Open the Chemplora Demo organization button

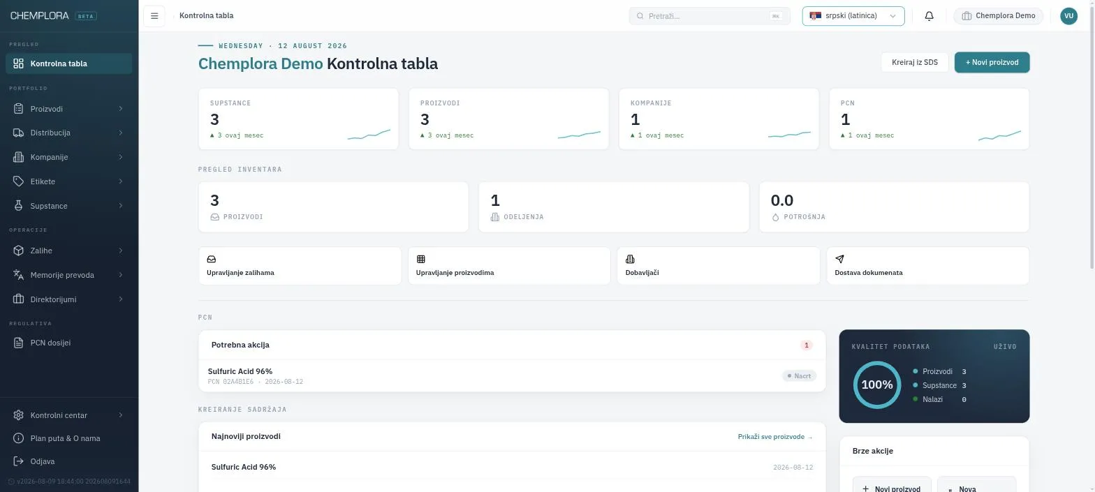(998, 16)
